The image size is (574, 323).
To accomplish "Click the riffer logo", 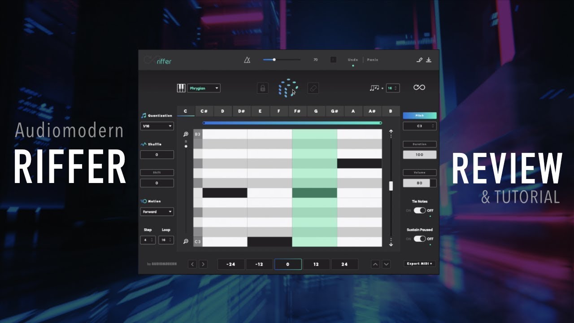I will click(157, 60).
